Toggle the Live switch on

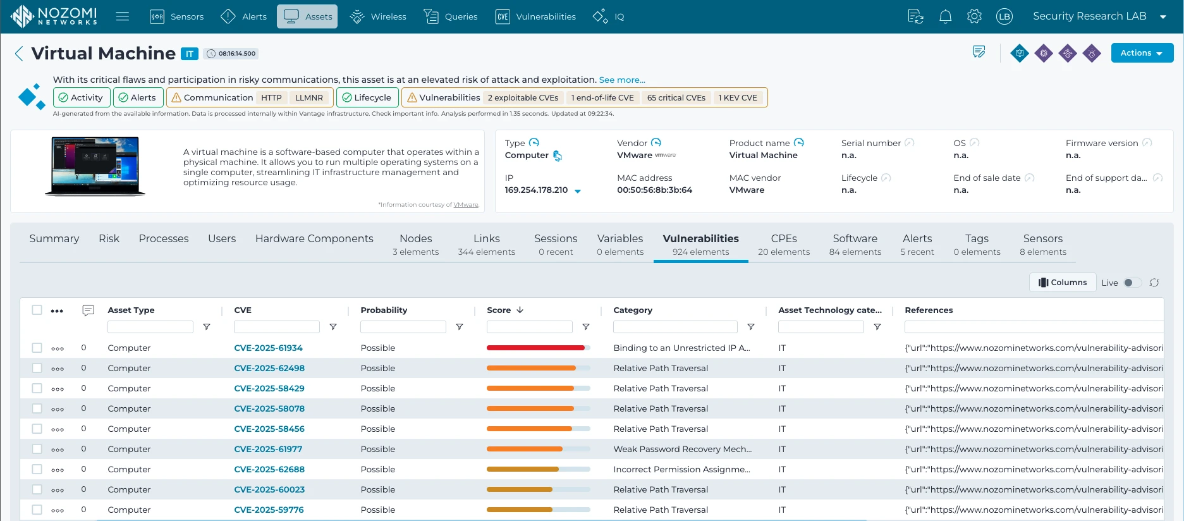point(1132,283)
